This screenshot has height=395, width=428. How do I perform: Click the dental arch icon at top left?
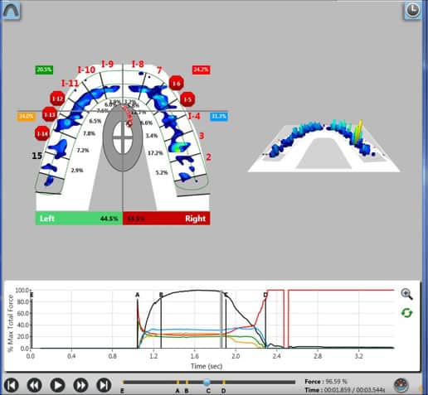coord(11,11)
